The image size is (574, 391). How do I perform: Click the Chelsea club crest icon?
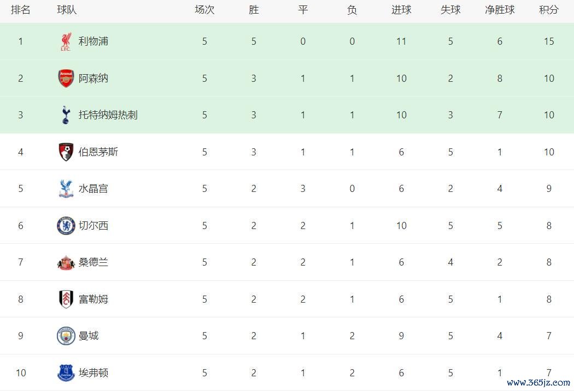click(x=66, y=226)
